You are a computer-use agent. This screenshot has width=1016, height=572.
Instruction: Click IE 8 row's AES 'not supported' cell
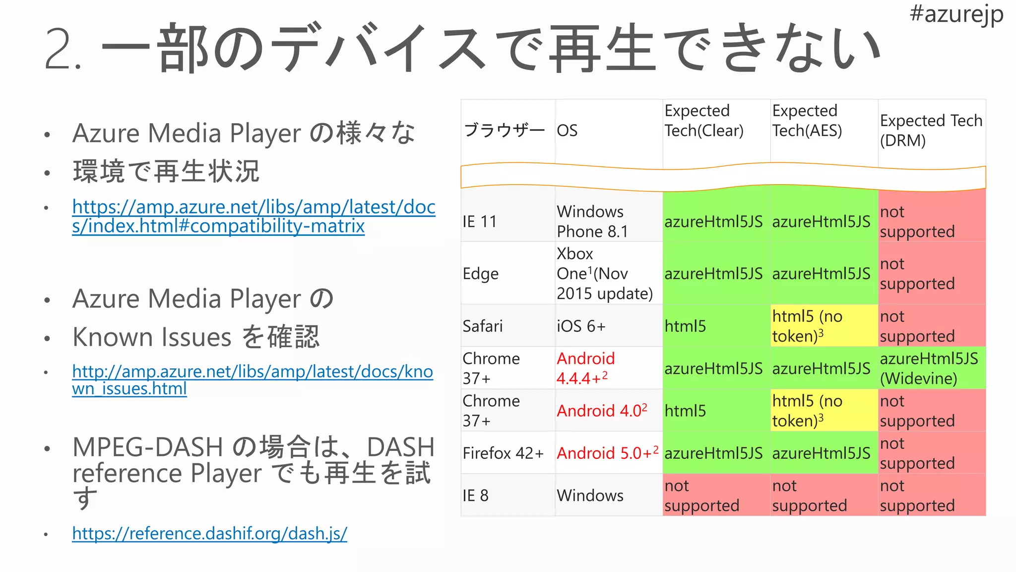point(824,495)
